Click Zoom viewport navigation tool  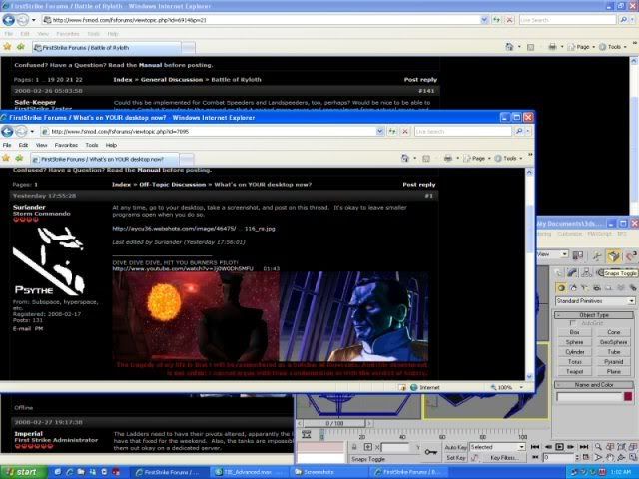click(598, 447)
